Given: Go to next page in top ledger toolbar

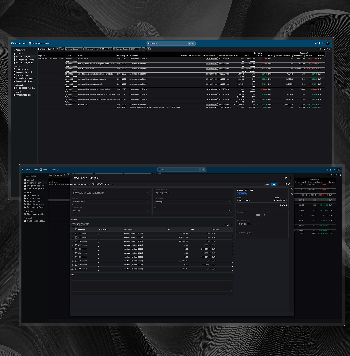Looking at the screenshot, I should pos(321,49).
